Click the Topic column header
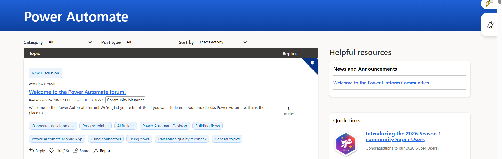502x159 pixels. coord(34,53)
